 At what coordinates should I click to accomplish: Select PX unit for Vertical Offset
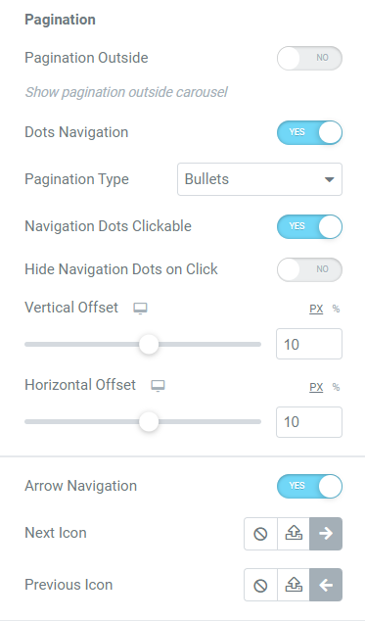(316, 309)
